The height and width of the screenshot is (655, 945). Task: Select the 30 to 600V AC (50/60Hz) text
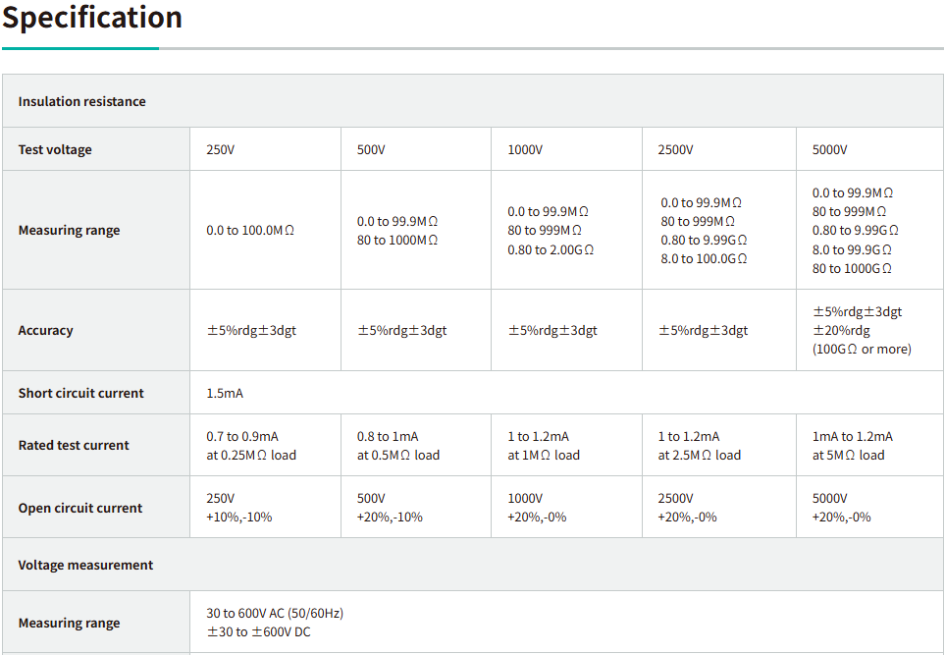(x=275, y=613)
